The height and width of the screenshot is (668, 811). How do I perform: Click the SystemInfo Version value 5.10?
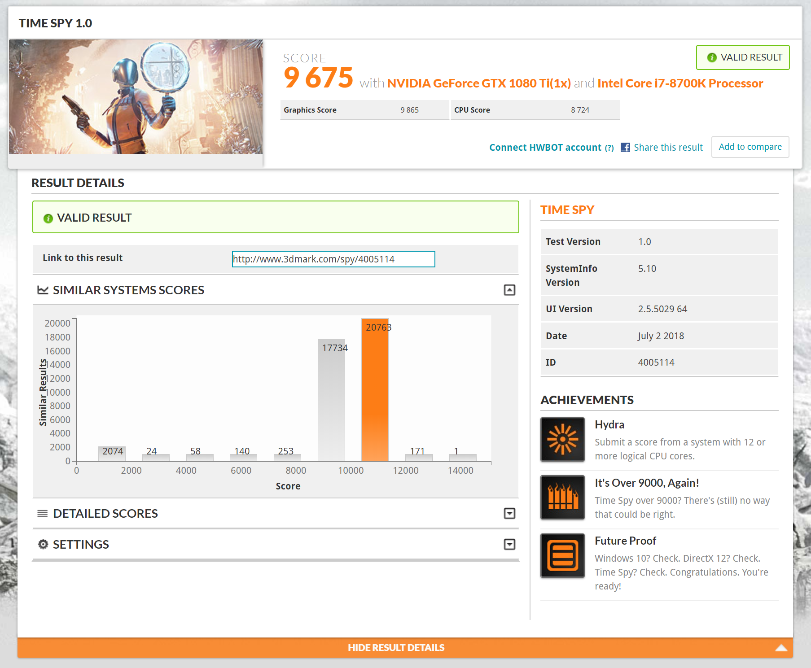coord(647,269)
